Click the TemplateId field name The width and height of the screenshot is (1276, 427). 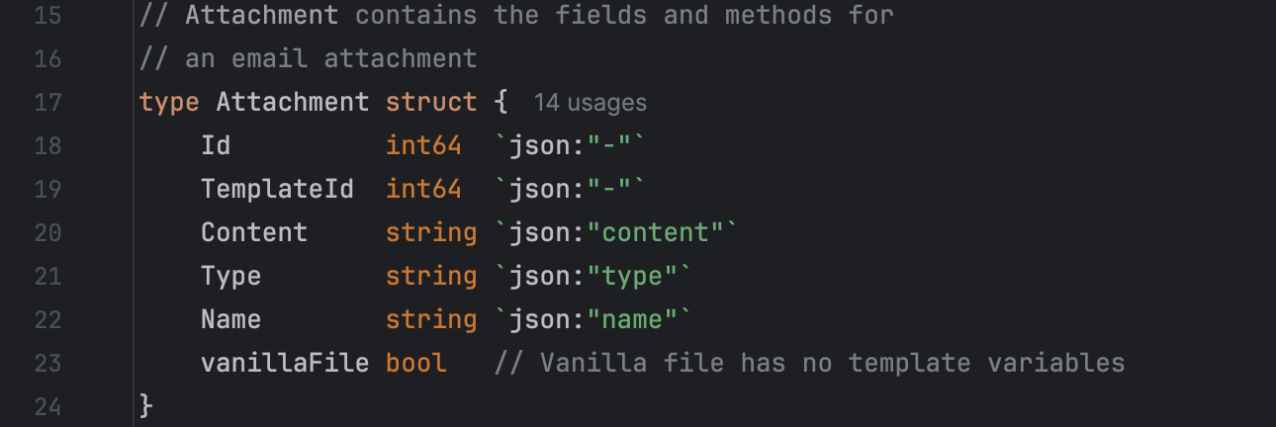pos(277,190)
